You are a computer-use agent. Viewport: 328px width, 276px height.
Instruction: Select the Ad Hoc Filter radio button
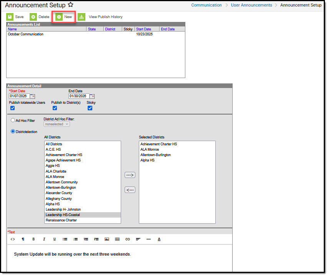tap(12, 120)
